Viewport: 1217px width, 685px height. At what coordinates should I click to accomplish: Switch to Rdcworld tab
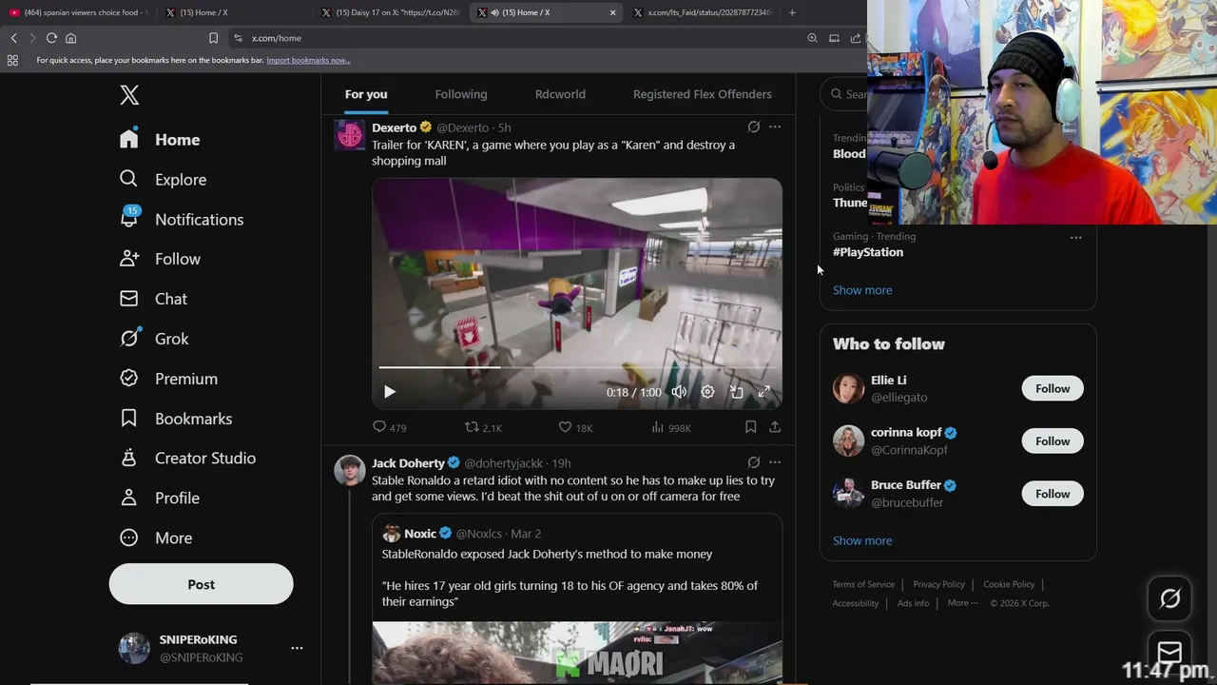tap(560, 94)
